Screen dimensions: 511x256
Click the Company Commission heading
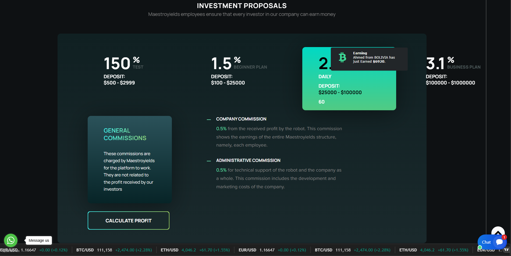(241, 119)
